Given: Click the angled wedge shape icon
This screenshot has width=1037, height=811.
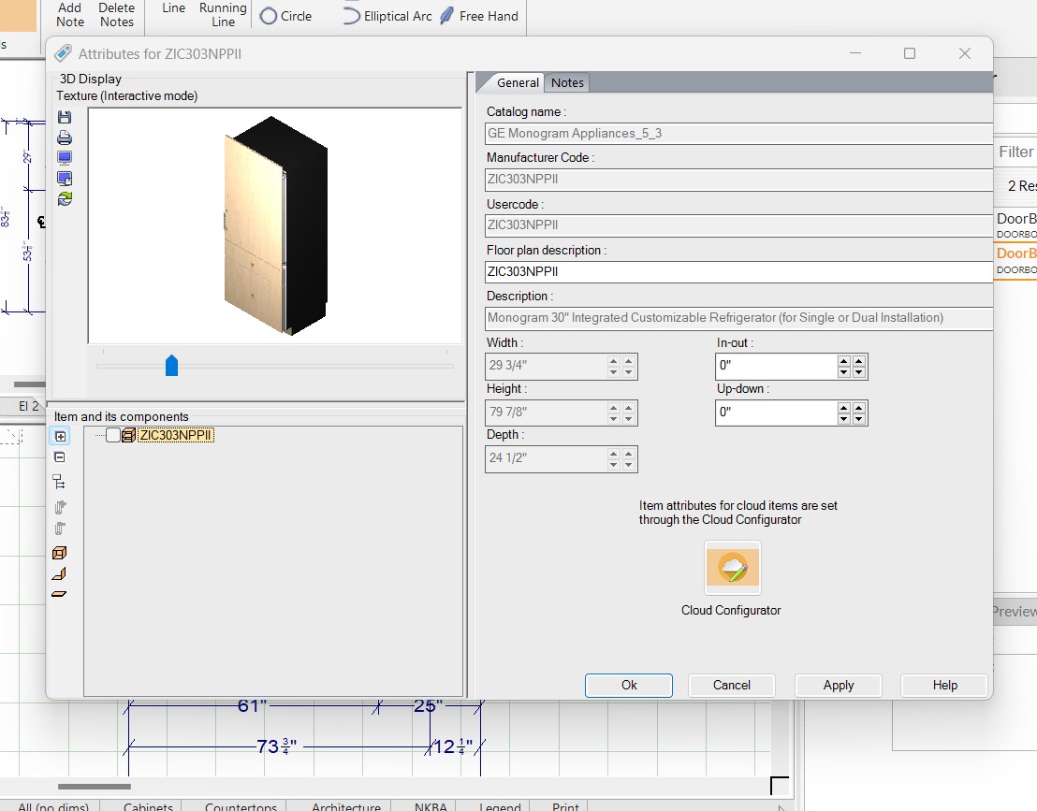Looking at the screenshot, I should pos(59,573).
